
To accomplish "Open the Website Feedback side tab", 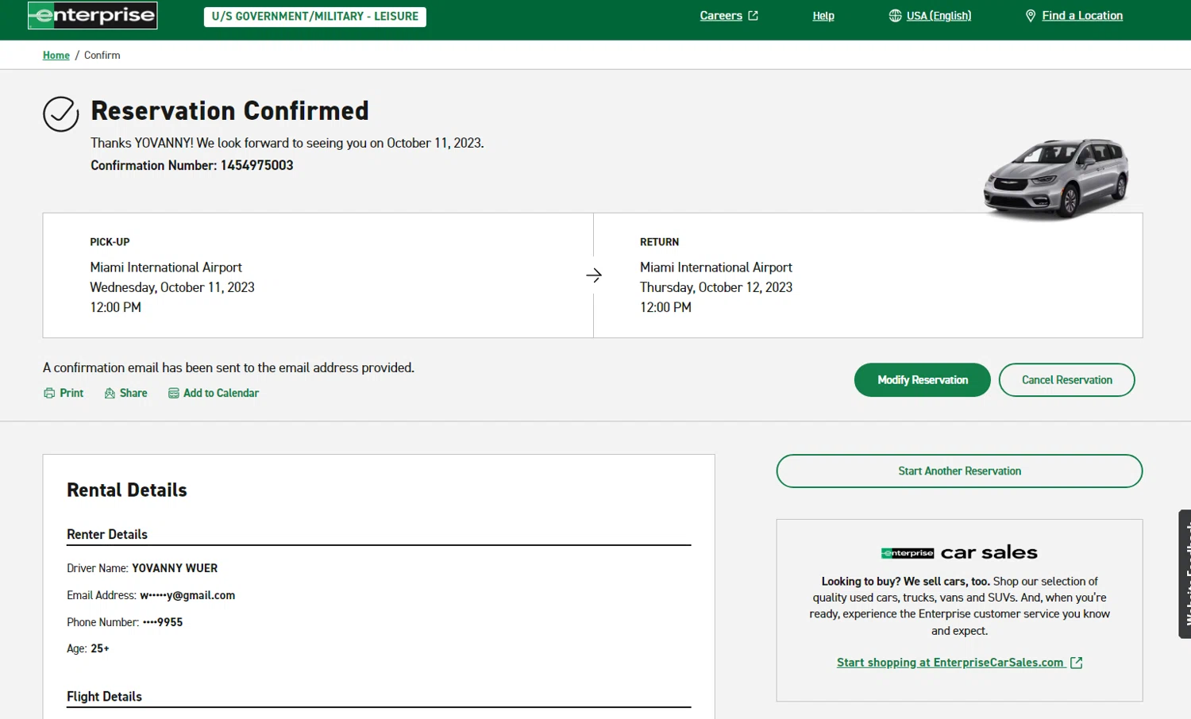I will [x=1185, y=573].
